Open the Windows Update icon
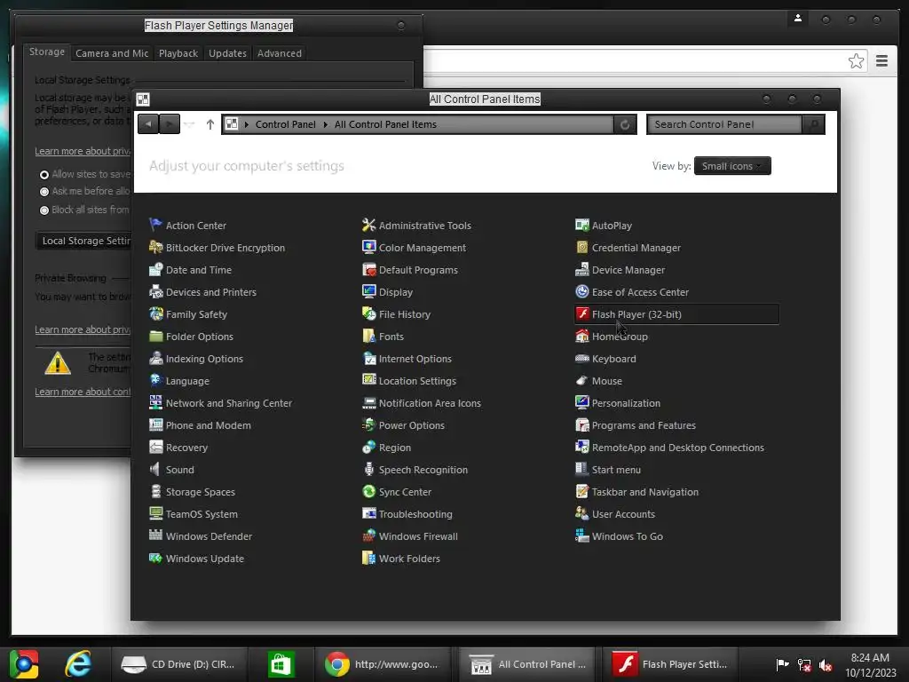The width and height of the screenshot is (909, 682). click(155, 558)
